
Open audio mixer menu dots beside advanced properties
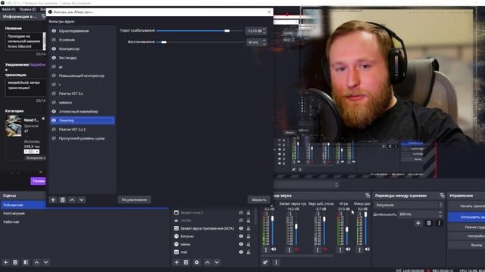click(276, 262)
